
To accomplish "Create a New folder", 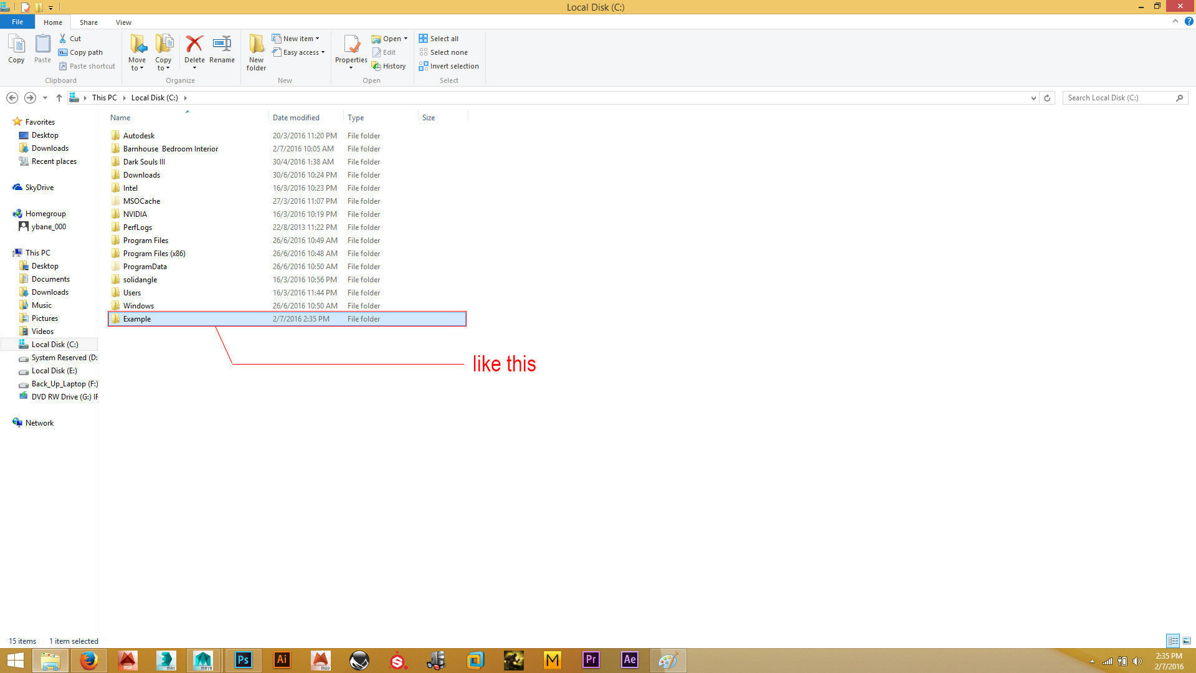I will pyautogui.click(x=256, y=51).
